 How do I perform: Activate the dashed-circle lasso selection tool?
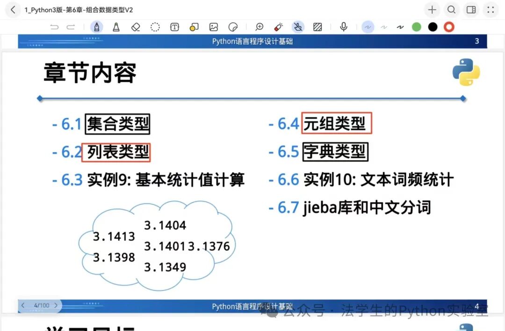155,27
